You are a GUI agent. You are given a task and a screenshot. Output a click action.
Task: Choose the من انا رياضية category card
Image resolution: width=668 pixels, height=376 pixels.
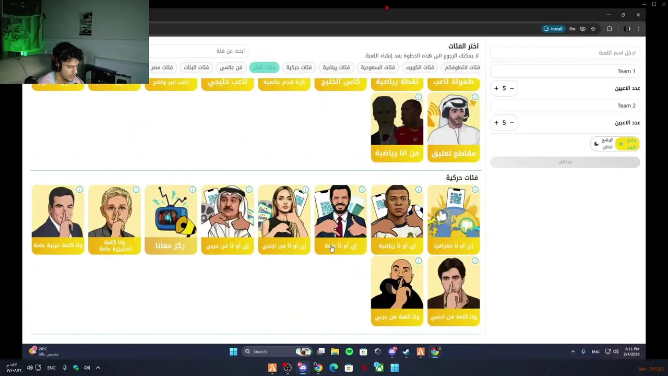397,127
